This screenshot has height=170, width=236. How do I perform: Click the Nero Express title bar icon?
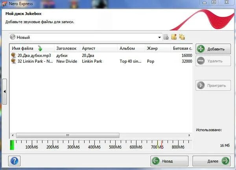4,4
